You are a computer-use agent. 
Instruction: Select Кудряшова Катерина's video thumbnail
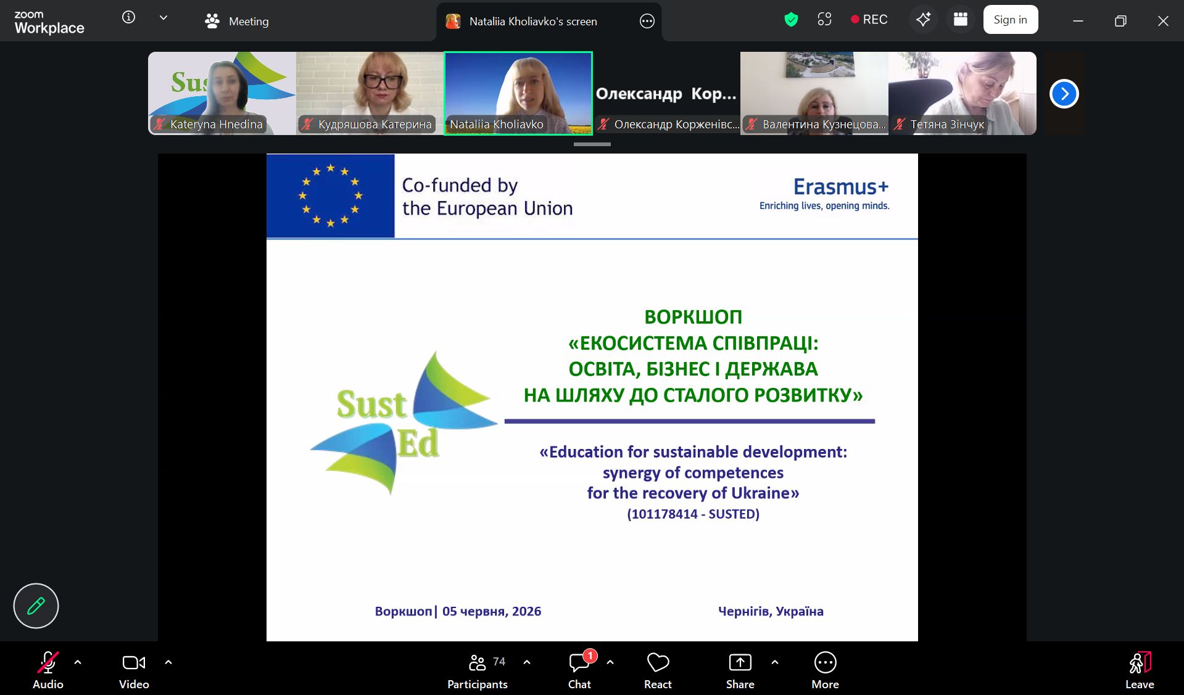pyautogui.click(x=370, y=93)
